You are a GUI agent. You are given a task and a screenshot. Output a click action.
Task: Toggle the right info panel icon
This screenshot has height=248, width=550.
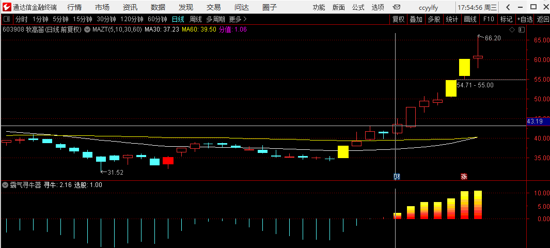521,30
